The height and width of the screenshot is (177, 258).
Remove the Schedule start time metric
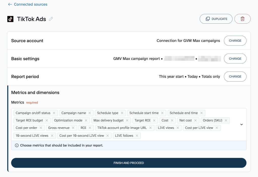click(162, 113)
